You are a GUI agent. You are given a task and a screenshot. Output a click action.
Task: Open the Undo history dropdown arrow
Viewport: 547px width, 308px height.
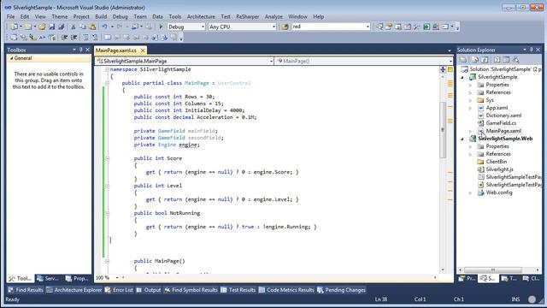click(112, 27)
